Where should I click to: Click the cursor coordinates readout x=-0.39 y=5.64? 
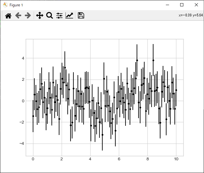click(x=191, y=15)
